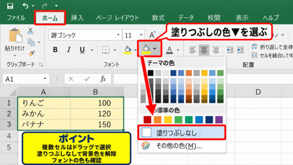Click the Borders grid icon
293x165 pixels.
point(106,50)
